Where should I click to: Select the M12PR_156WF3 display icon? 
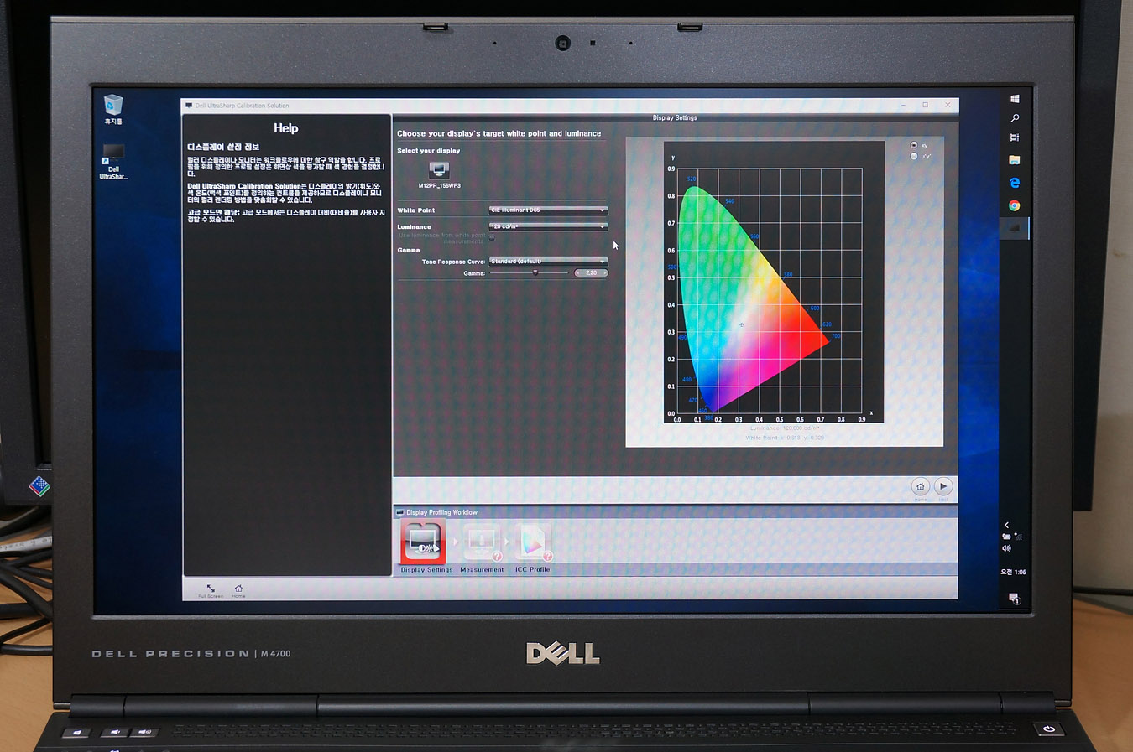coord(439,171)
